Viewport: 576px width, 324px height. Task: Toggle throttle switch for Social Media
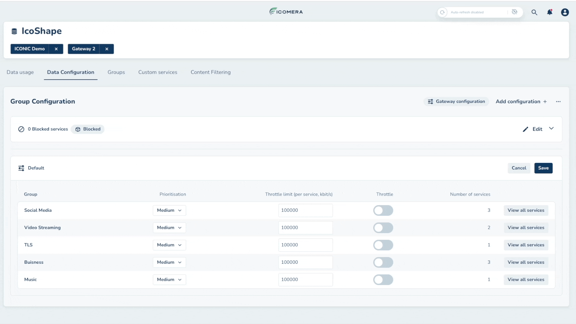coord(382,210)
